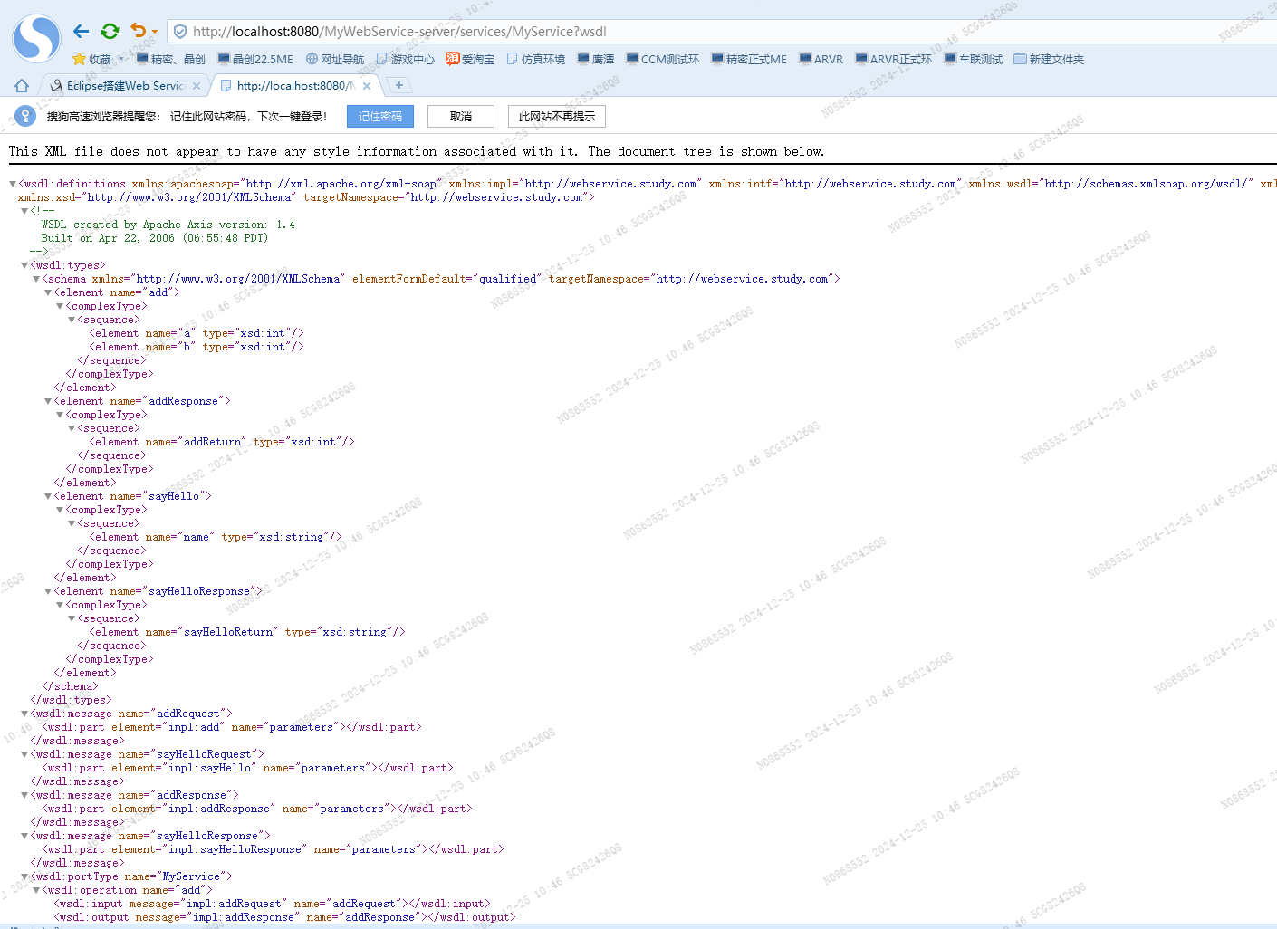Viewport: 1277px width, 929px height.
Task: Collapse the wsdl:definitions root node
Action: [13, 184]
